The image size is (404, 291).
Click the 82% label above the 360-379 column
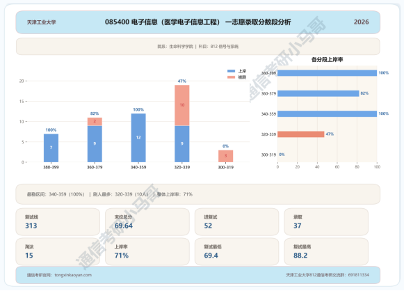[95, 113]
